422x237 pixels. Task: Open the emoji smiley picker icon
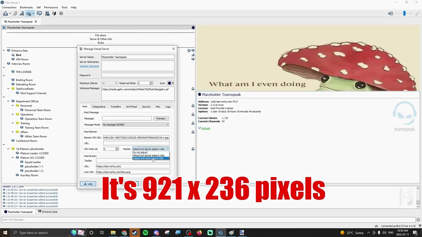[418, 220]
